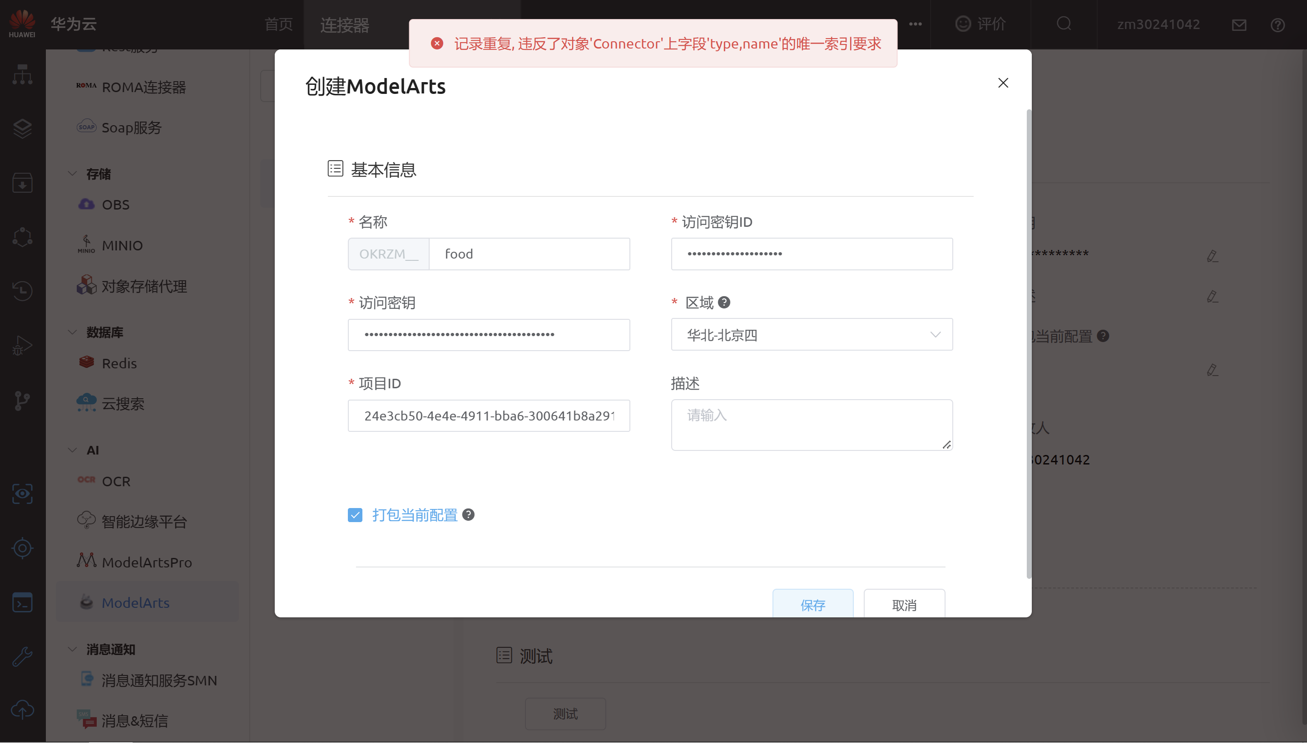Screen dimensions: 1307x743
Task: Open the 区域 region dropdown
Action: [x=811, y=335]
